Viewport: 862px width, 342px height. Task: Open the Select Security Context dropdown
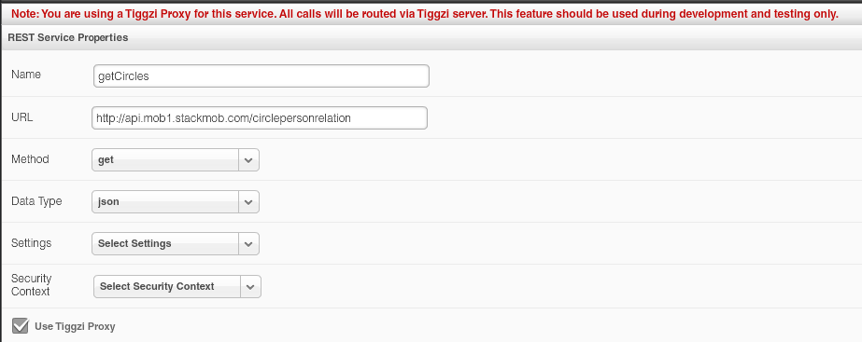click(x=177, y=287)
